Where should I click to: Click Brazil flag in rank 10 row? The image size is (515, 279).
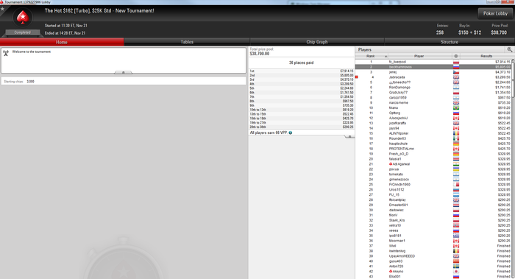[456, 107]
